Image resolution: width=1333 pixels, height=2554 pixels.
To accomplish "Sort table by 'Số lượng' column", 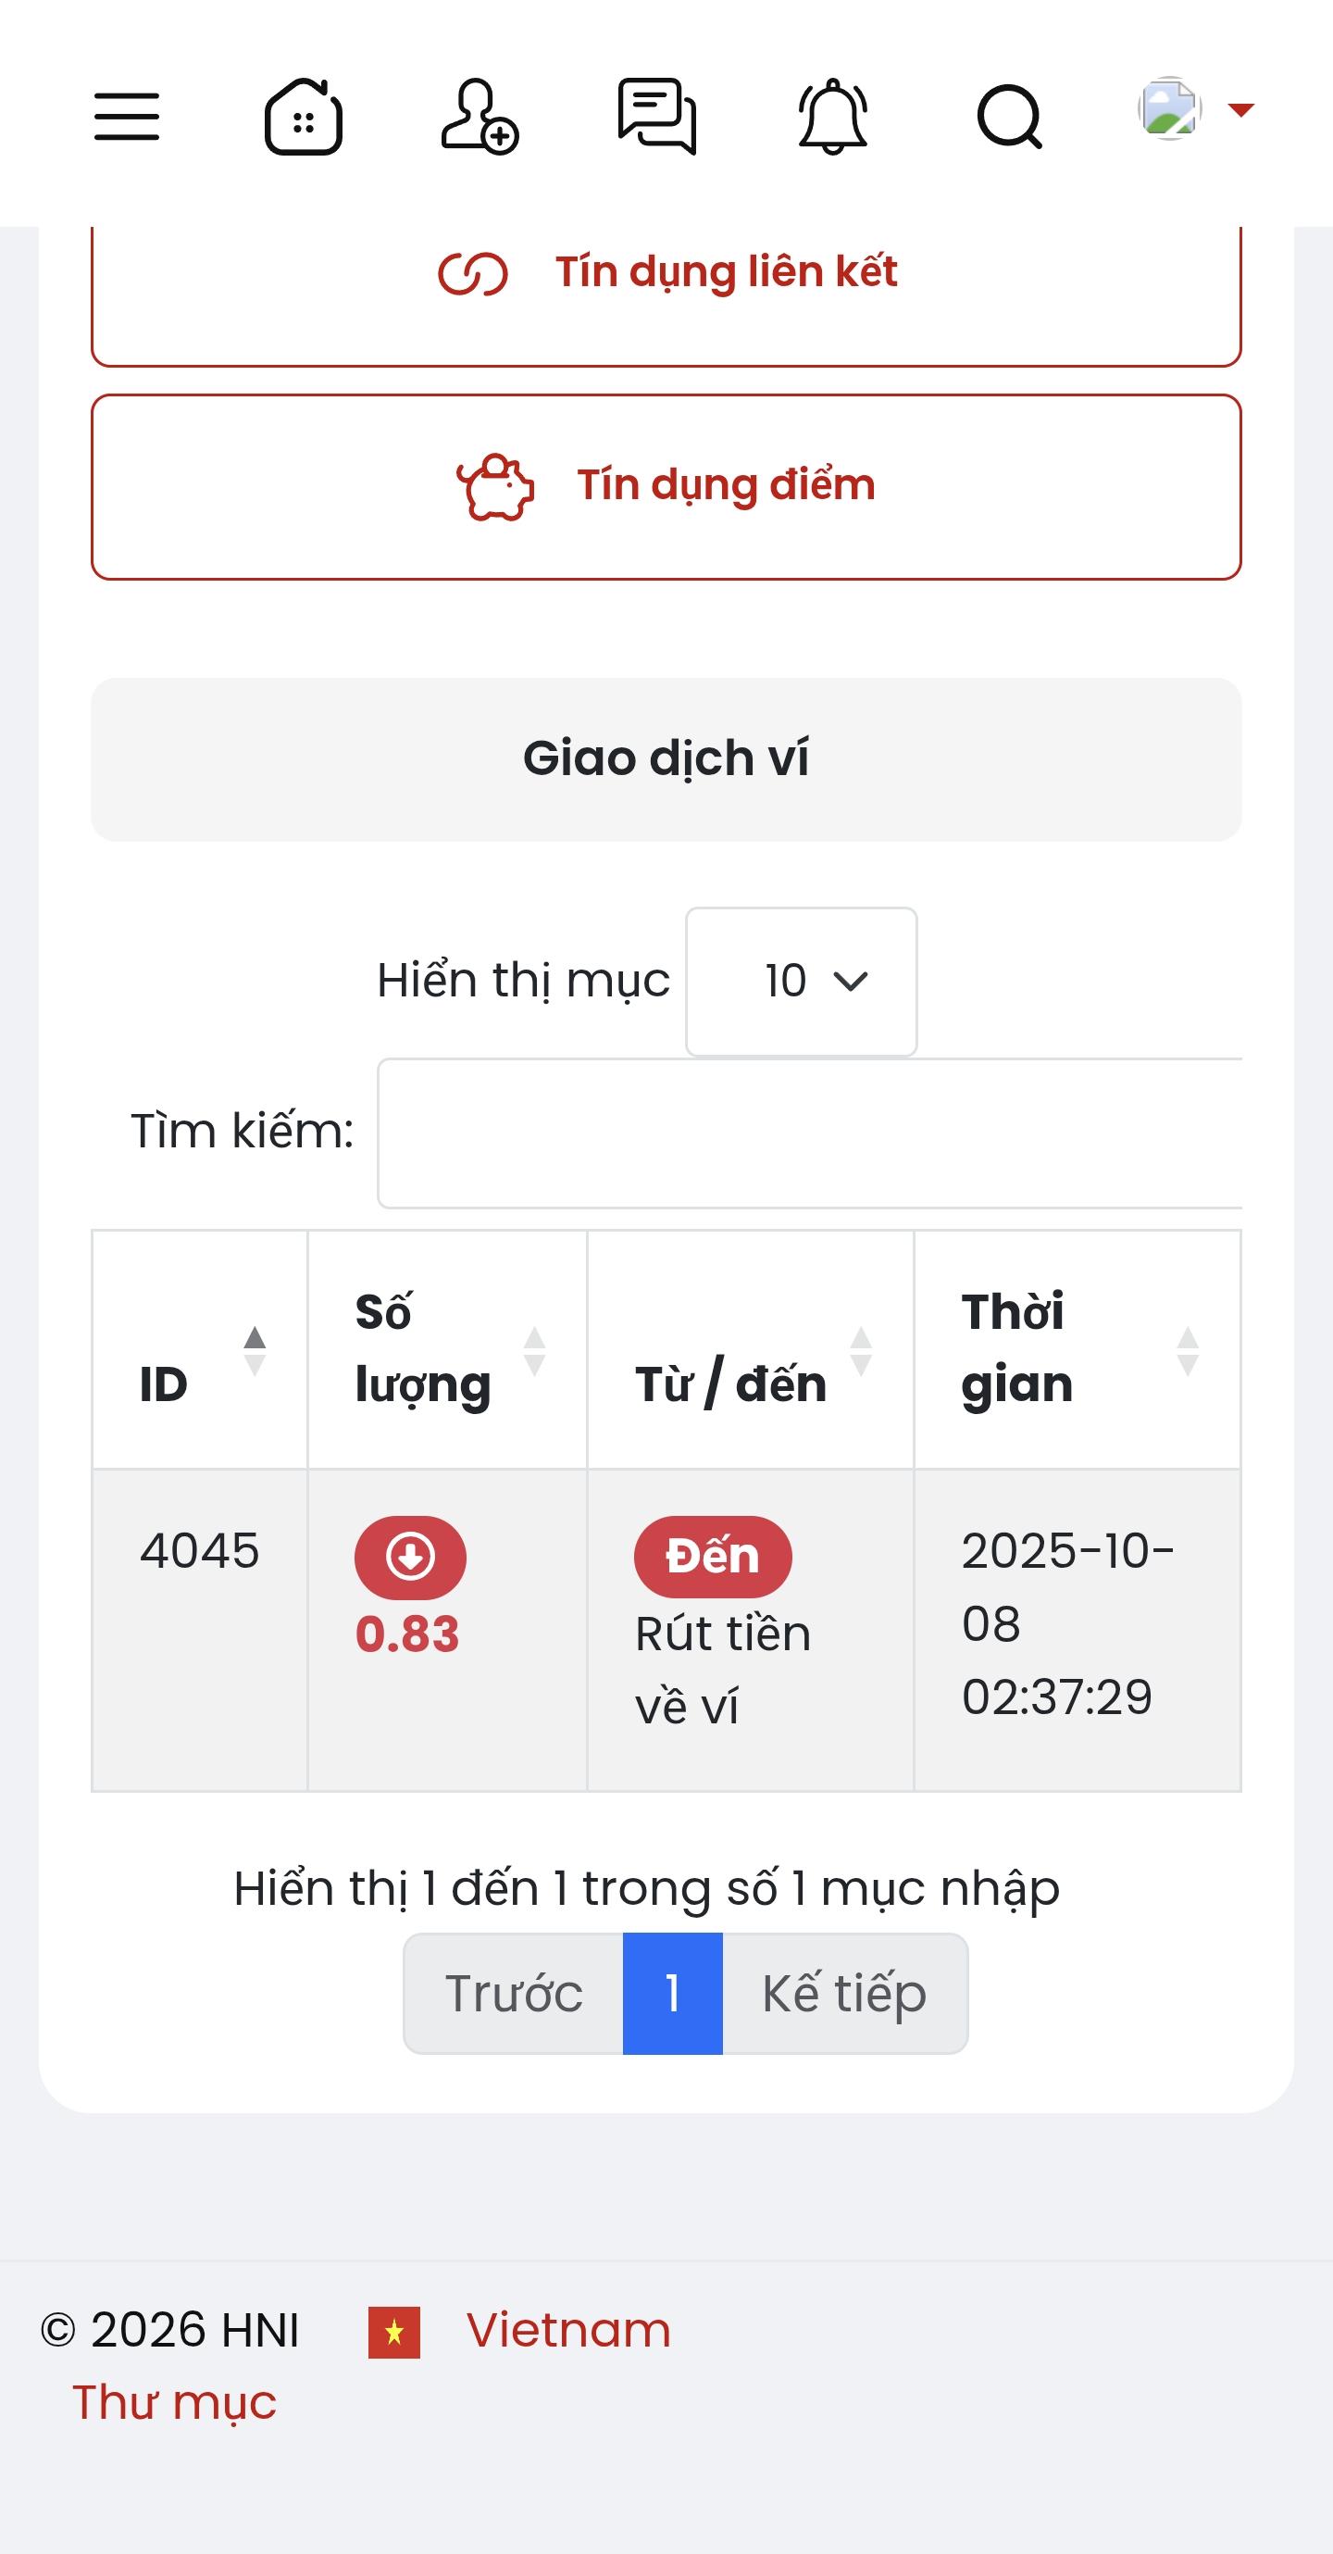I will click(x=447, y=1350).
